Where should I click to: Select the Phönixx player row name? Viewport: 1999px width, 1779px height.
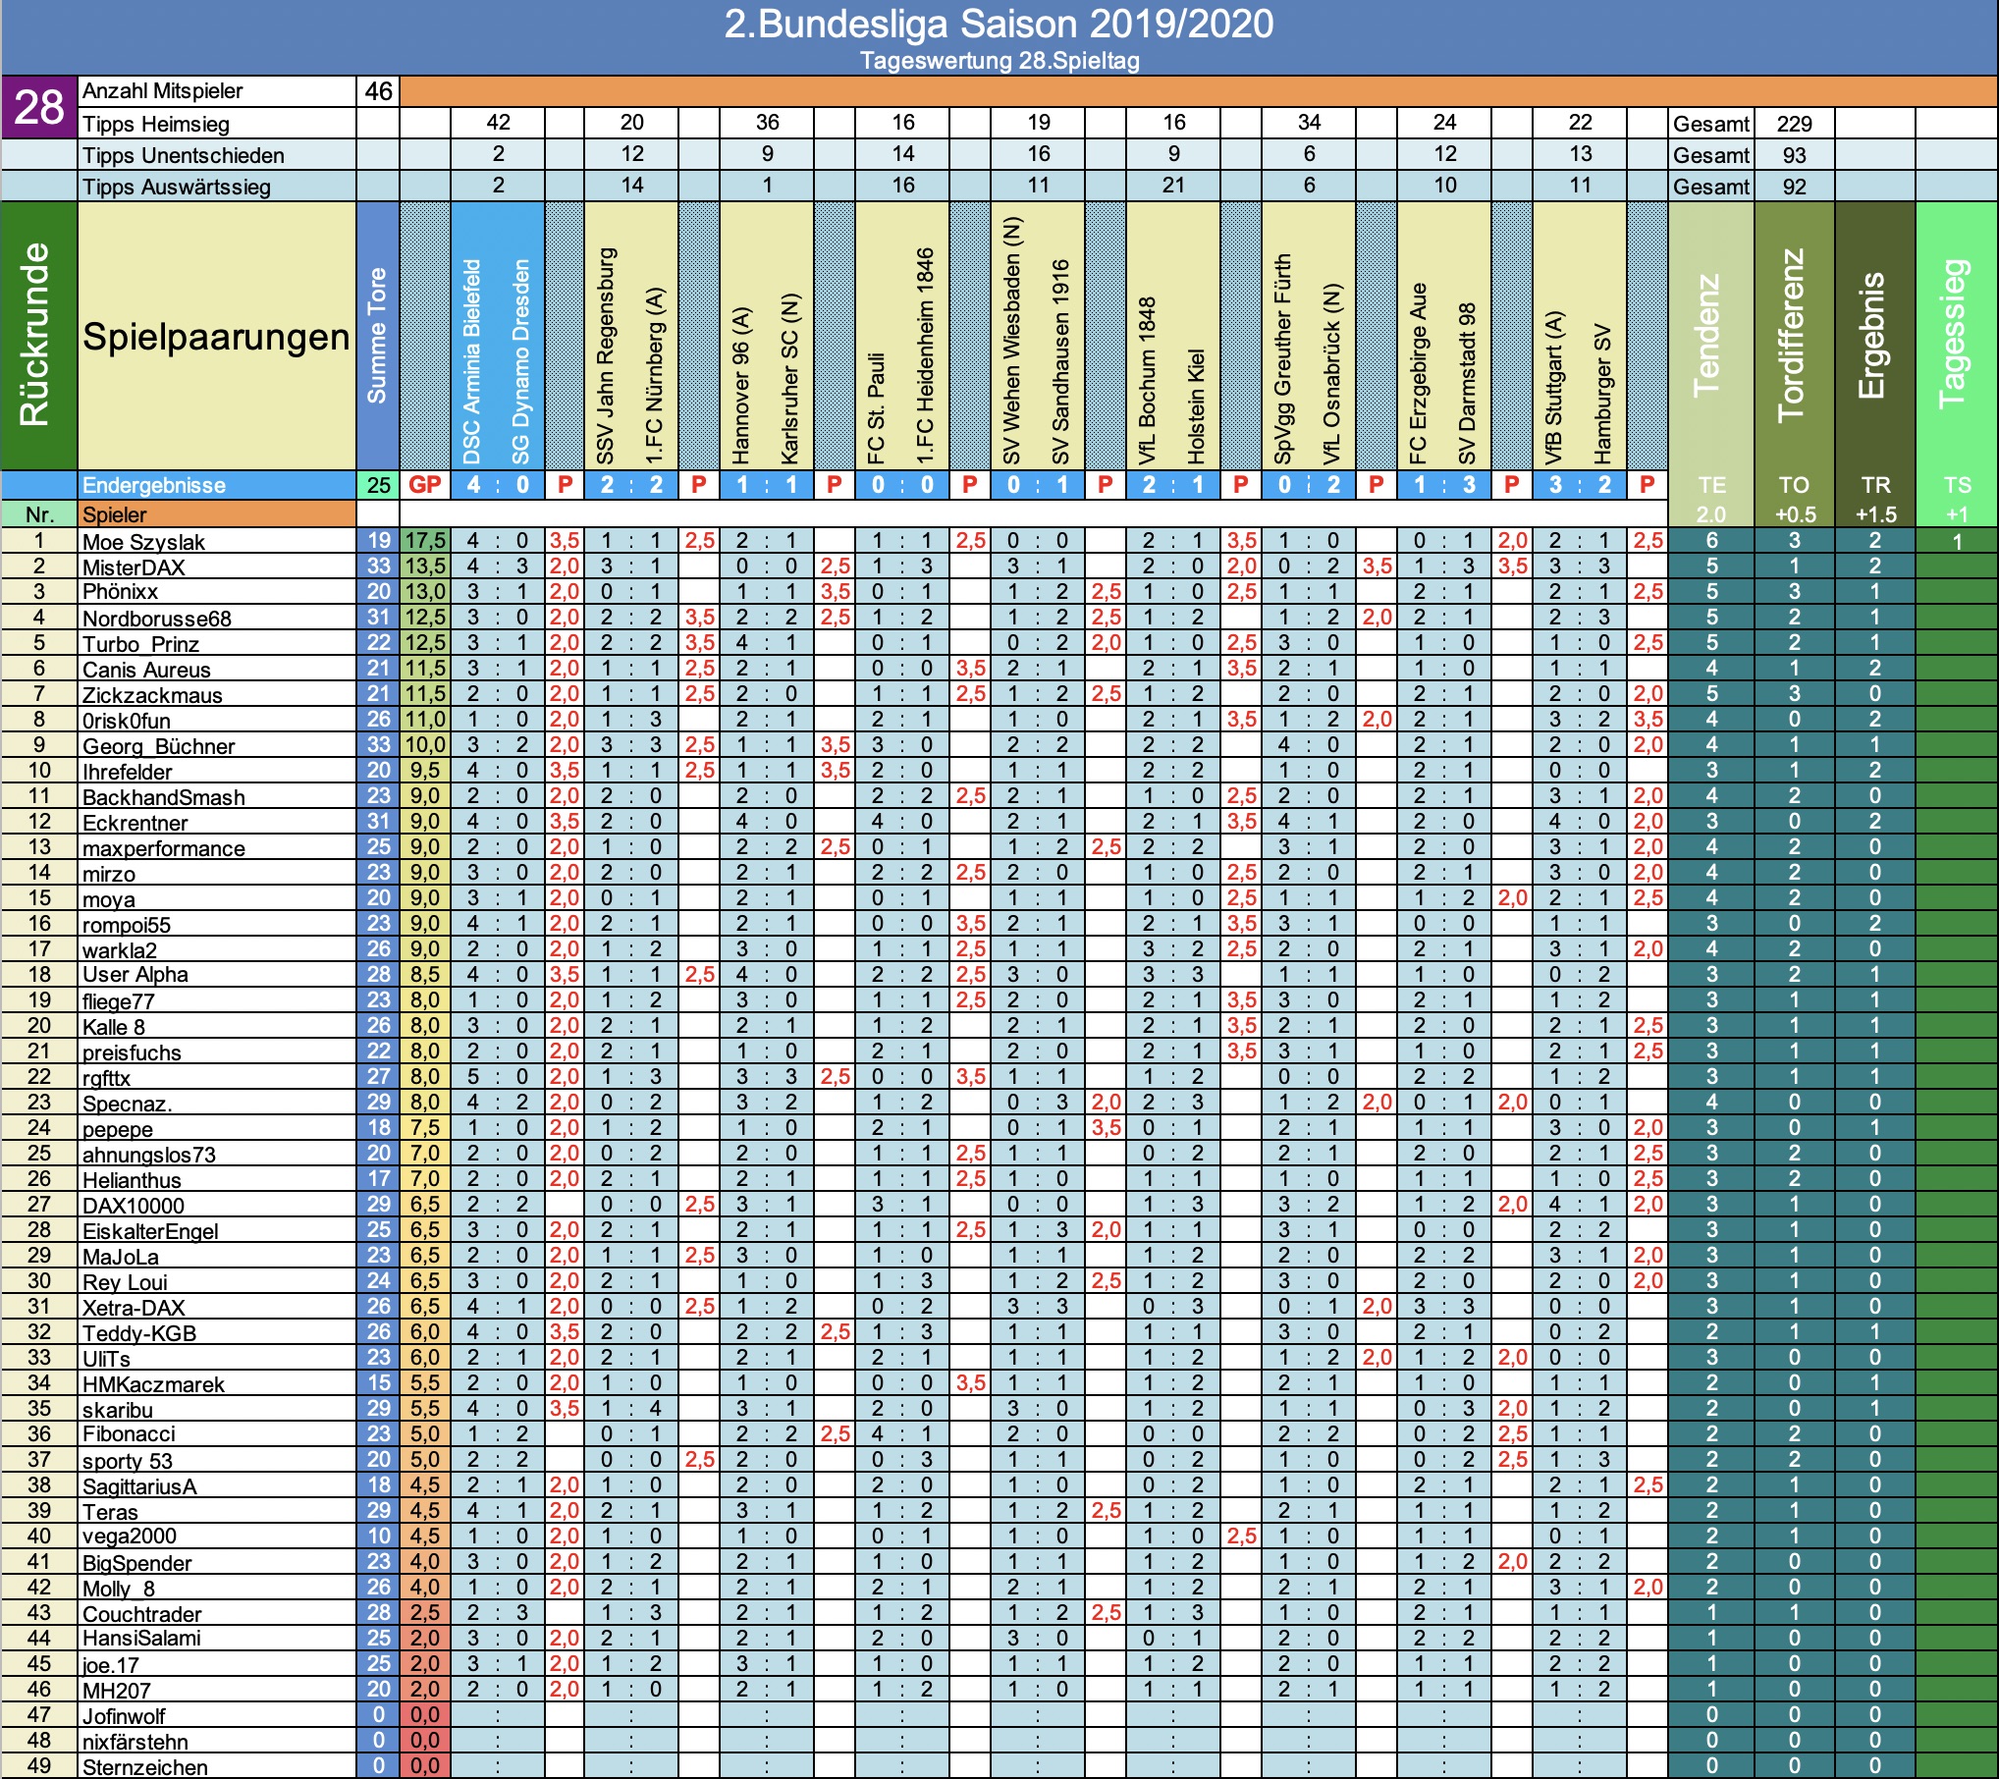(217, 592)
